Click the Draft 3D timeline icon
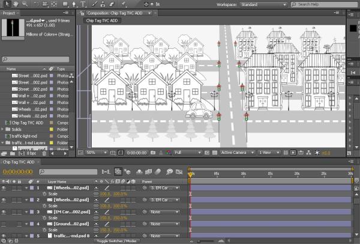This screenshot has width=360, height=244. 127,171
